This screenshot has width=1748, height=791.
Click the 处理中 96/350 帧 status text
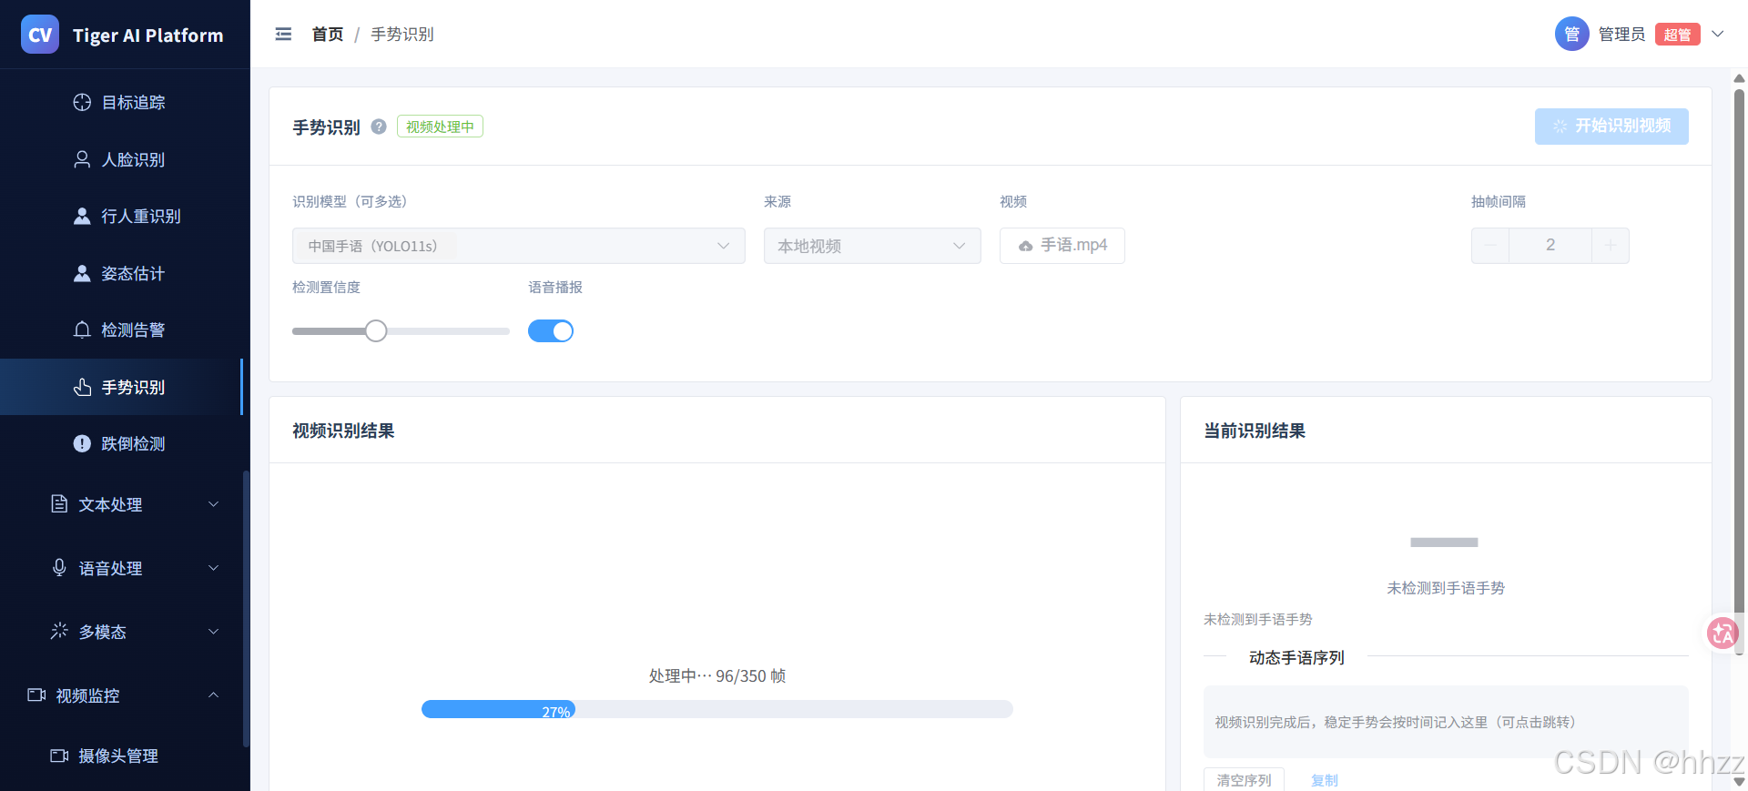(717, 675)
